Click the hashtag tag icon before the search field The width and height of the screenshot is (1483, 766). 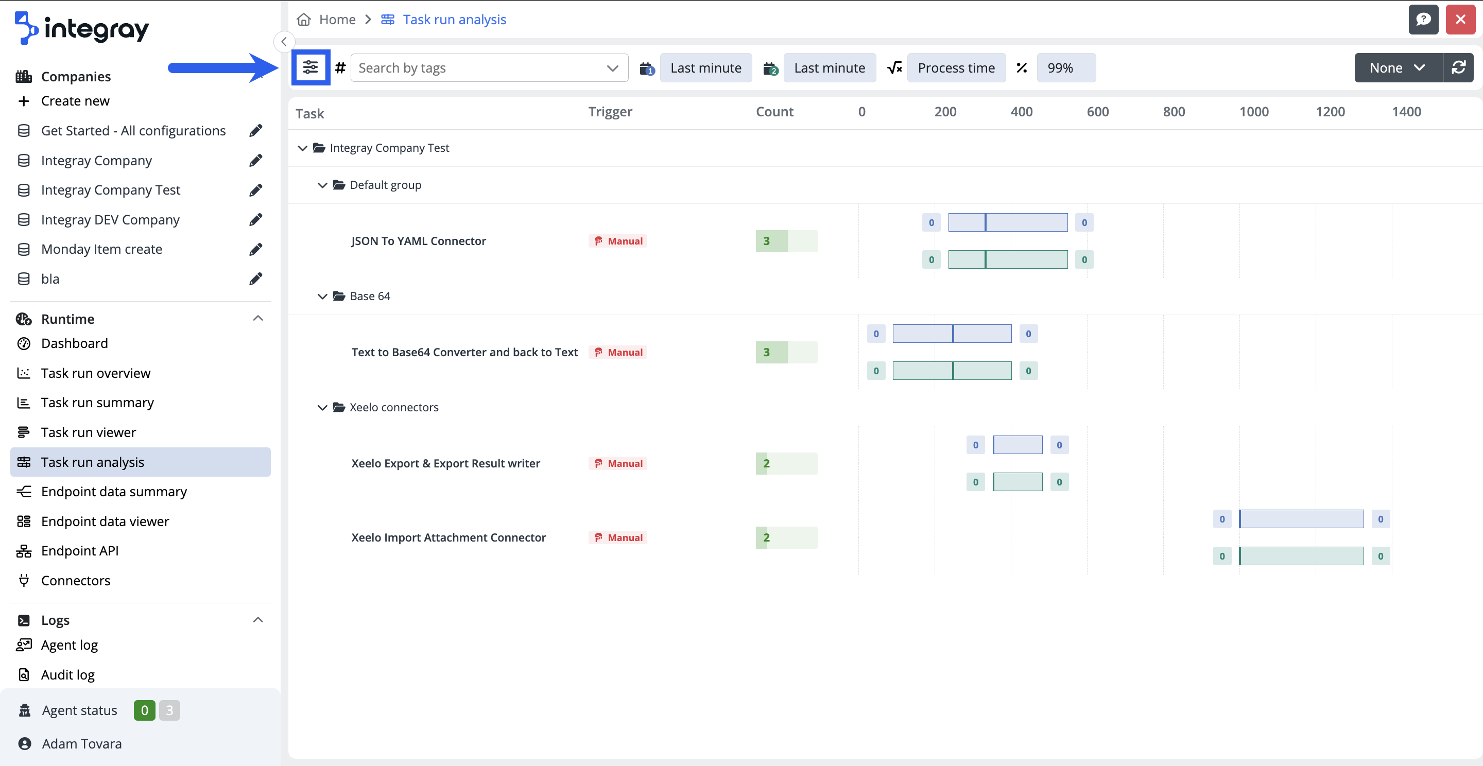[x=340, y=67]
